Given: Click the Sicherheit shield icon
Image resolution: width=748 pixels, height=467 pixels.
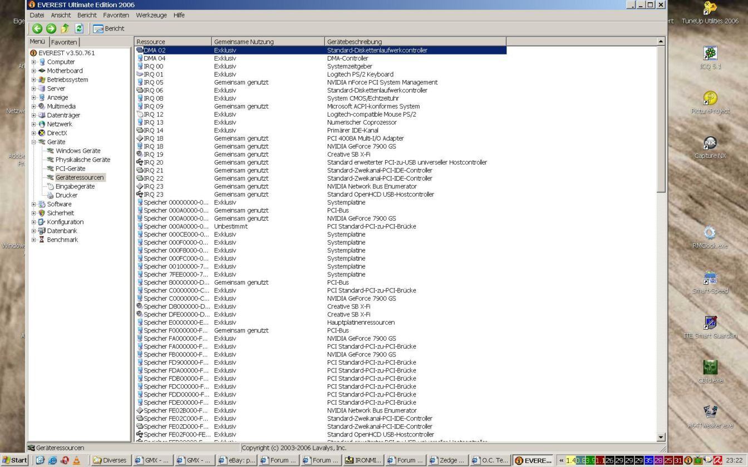Looking at the screenshot, I should (42, 213).
